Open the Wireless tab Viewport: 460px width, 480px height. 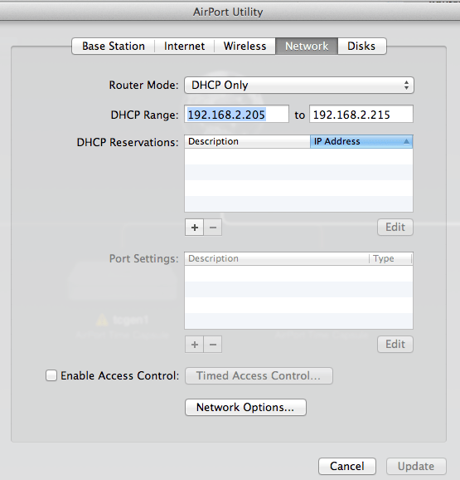(245, 47)
